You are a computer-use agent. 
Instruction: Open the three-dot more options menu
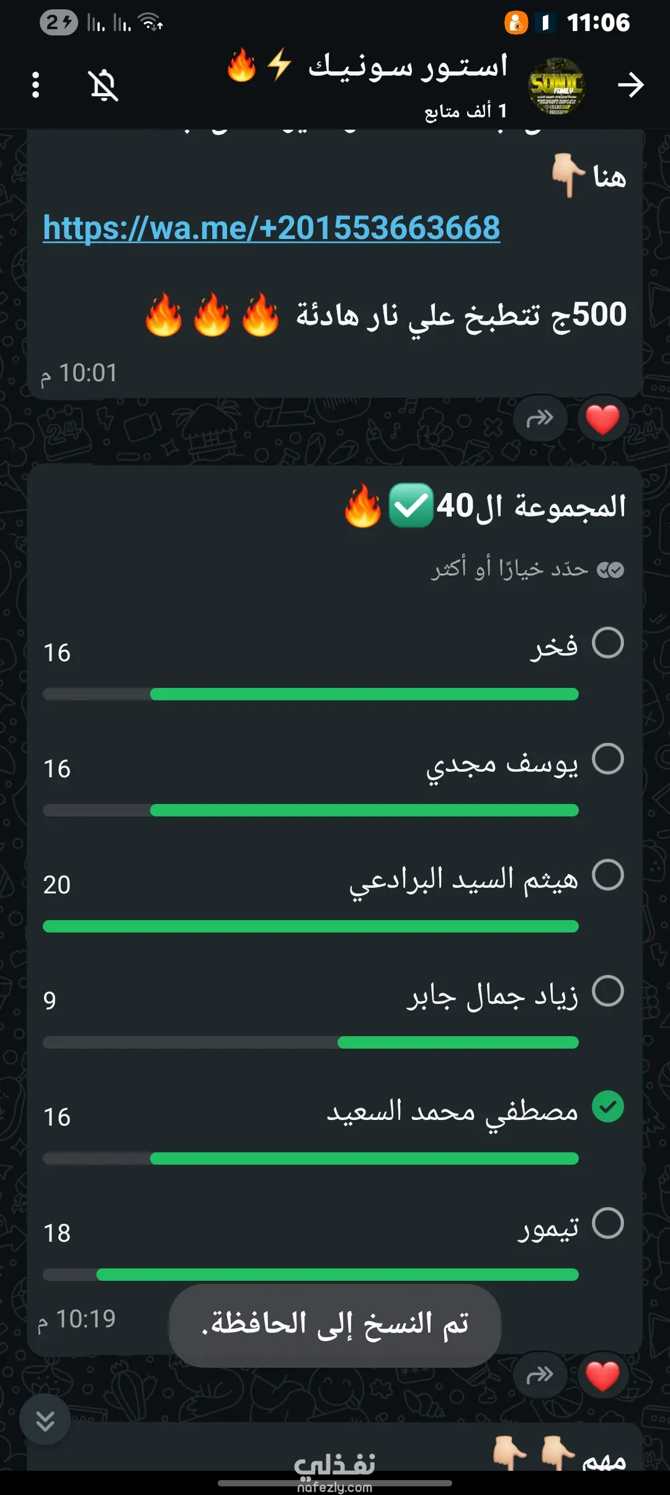[x=36, y=85]
